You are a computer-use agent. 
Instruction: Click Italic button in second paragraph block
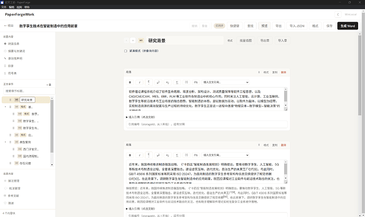coord(139,155)
